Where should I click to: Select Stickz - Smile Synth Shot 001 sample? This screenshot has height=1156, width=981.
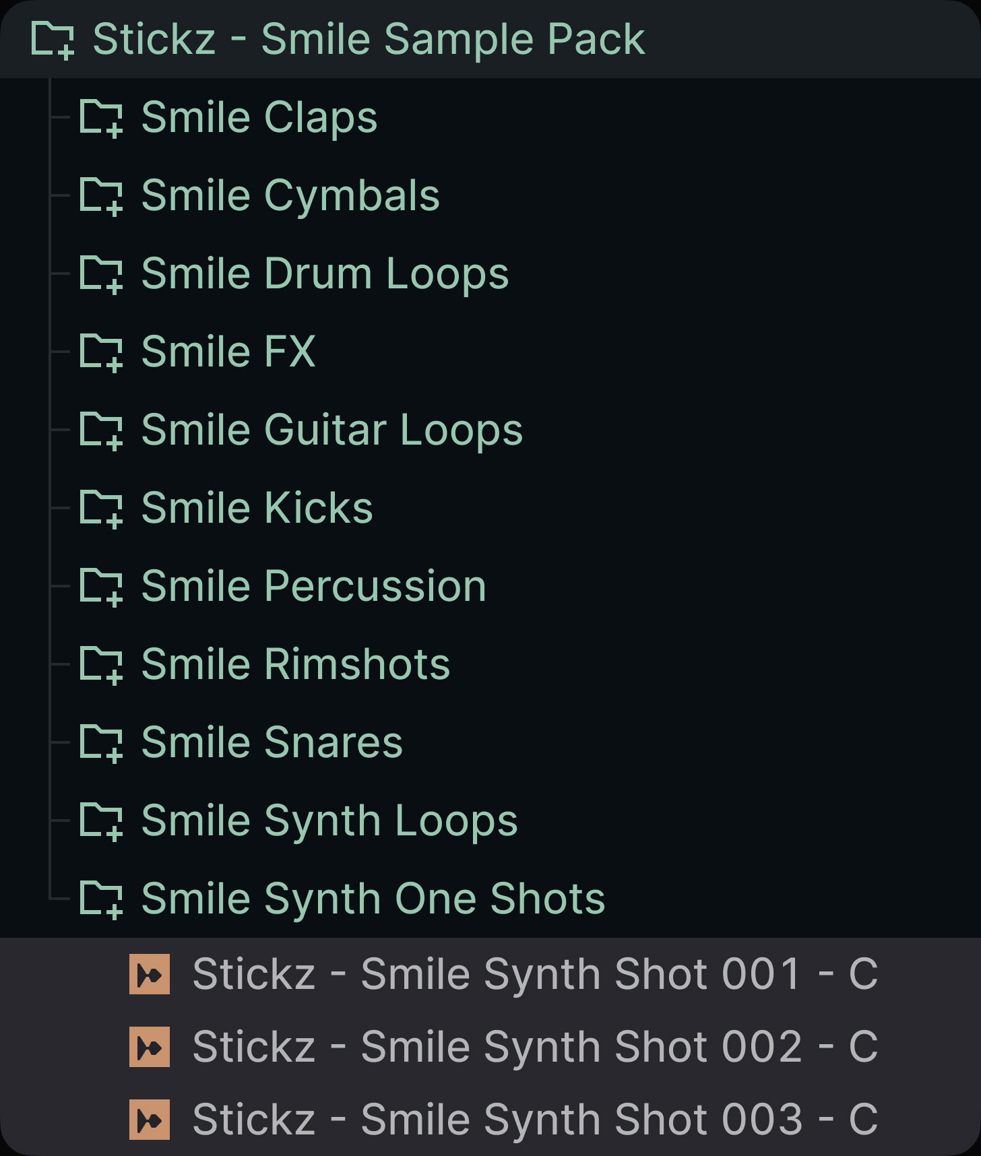pyautogui.click(x=535, y=974)
